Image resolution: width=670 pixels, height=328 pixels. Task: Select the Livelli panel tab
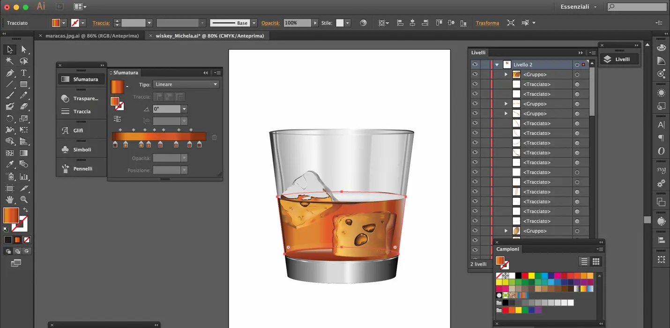(x=478, y=52)
